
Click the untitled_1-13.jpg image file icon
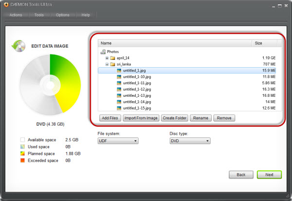pos(119,95)
